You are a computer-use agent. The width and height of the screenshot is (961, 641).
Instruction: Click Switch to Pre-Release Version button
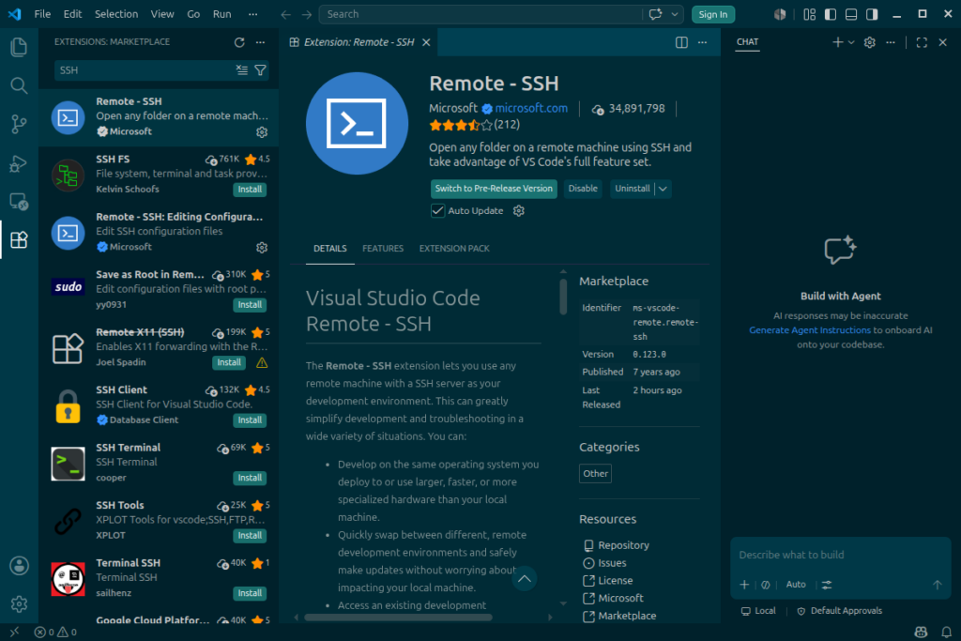pyautogui.click(x=494, y=189)
